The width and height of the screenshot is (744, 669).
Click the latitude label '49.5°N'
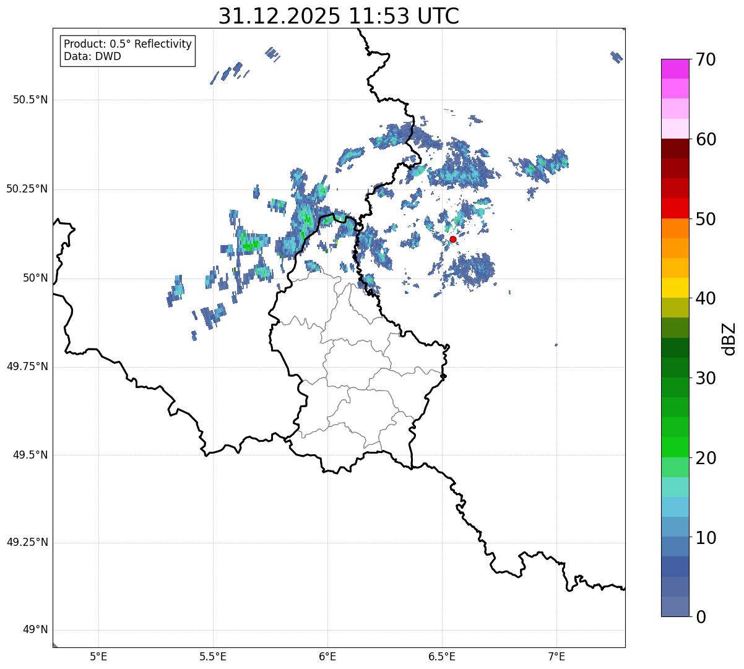pyautogui.click(x=30, y=455)
